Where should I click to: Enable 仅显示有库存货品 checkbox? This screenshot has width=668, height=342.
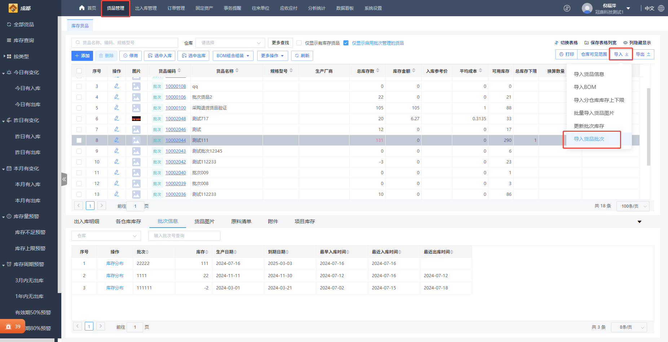point(299,43)
